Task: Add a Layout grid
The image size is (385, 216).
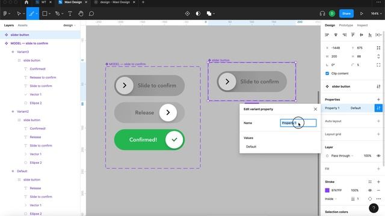Action: [378, 134]
